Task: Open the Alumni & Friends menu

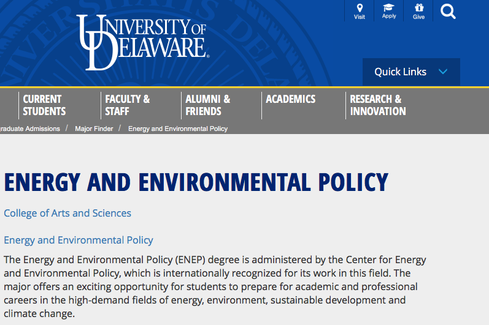Action: 208,105
